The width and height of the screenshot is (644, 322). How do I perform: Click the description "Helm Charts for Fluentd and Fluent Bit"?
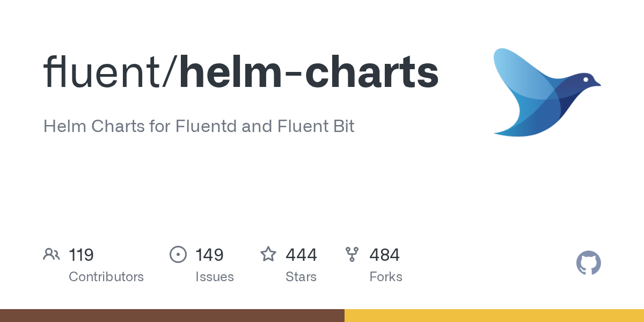pos(199,127)
